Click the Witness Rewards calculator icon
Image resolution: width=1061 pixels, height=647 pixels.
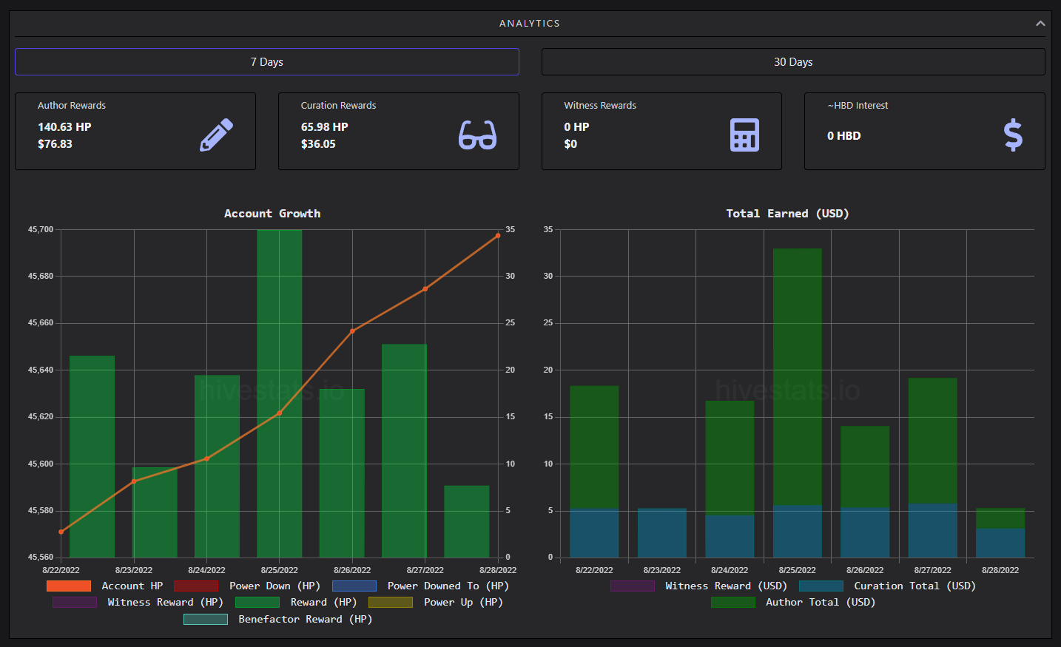coord(744,135)
